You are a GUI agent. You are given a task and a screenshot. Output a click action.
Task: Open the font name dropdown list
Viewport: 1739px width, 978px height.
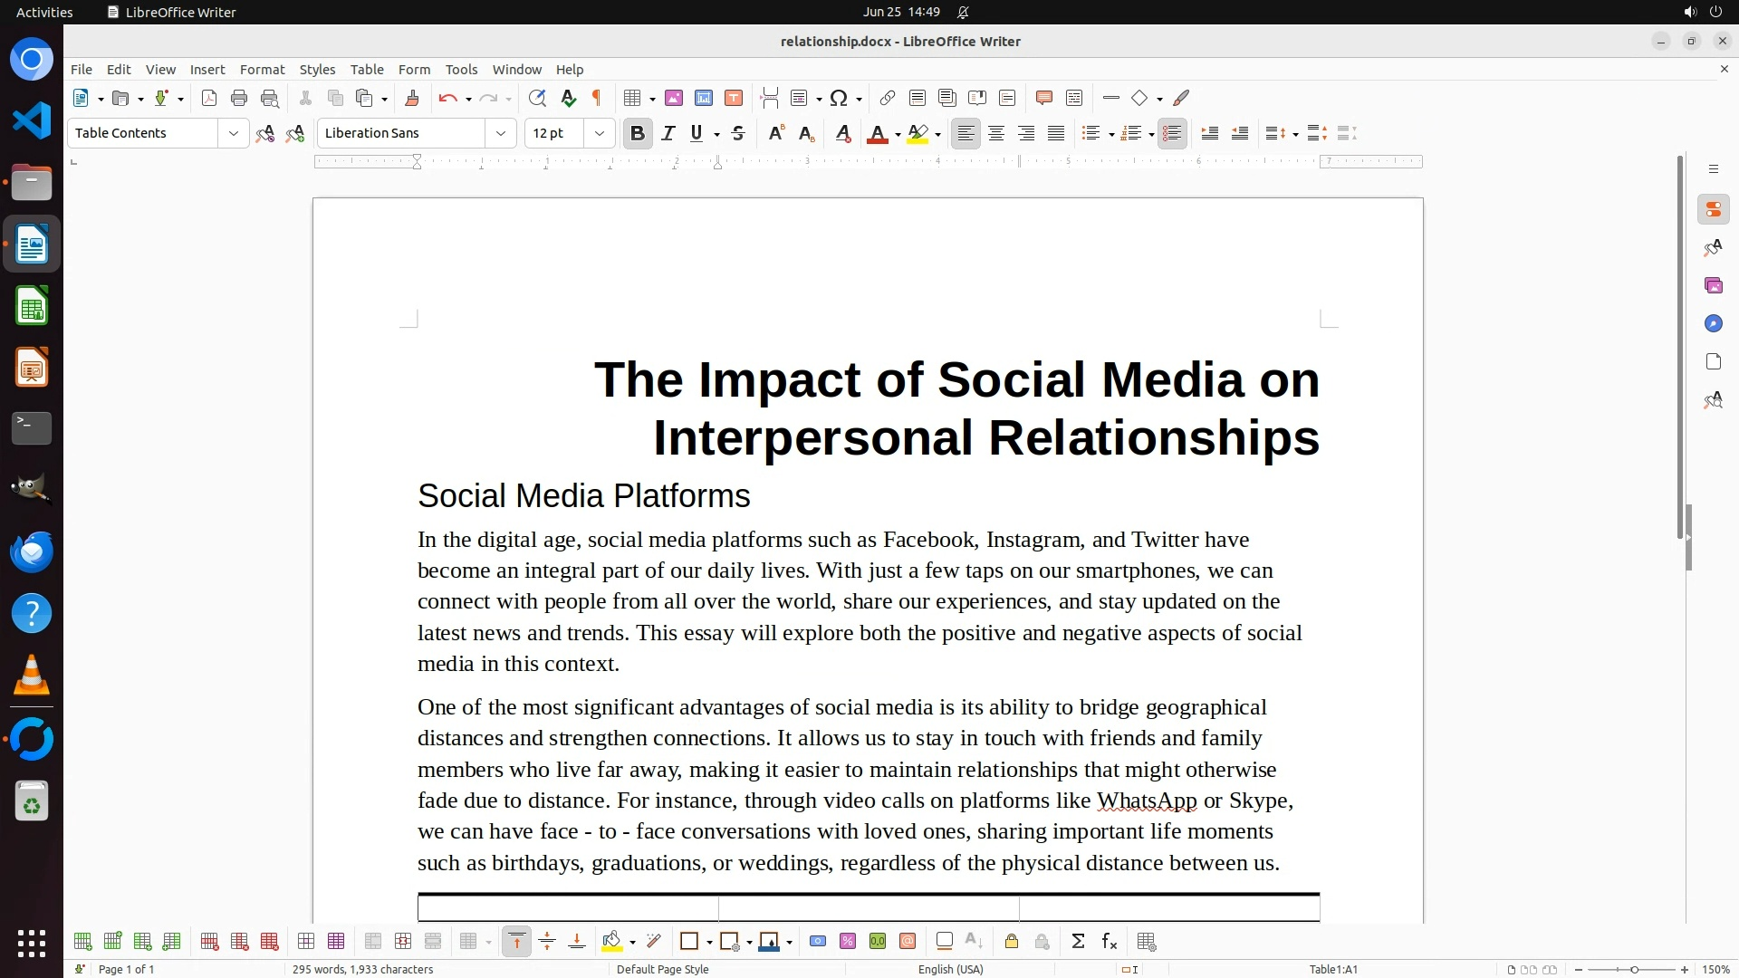pyautogui.click(x=500, y=133)
